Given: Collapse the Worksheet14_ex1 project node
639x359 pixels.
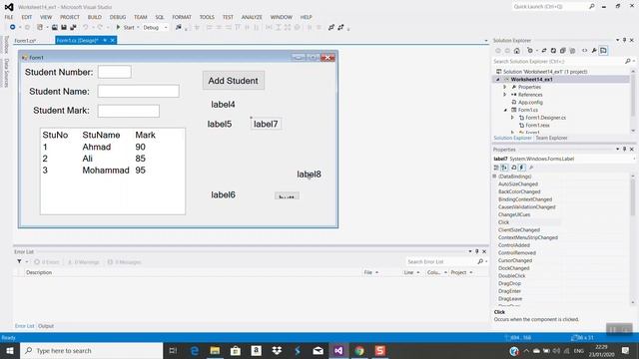Looking at the screenshot, I should pos(497,80).
